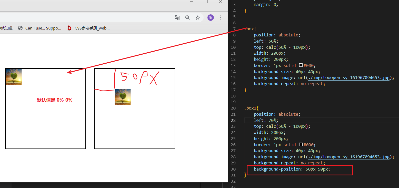399x188 pixels.
Task: Click the tree image in the left box
Action: 14,76
